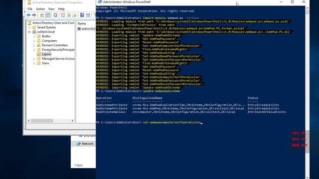Image resolution: width=319 pixels, height=179 pixels.
Task: Open the Action menu in ADUC
Action: (40, 9)
